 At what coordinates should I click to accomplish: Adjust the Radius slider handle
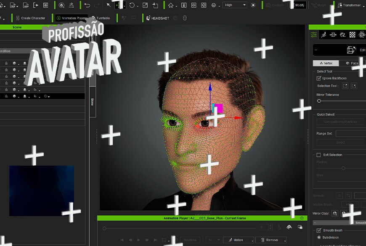[x=343, y=168]
